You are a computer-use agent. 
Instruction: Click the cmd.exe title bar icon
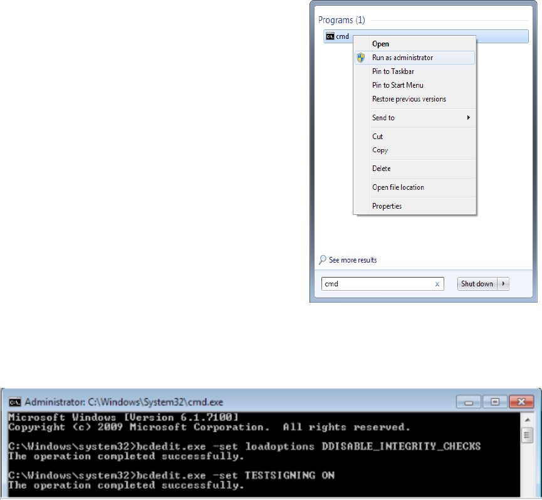pos(15,402)
